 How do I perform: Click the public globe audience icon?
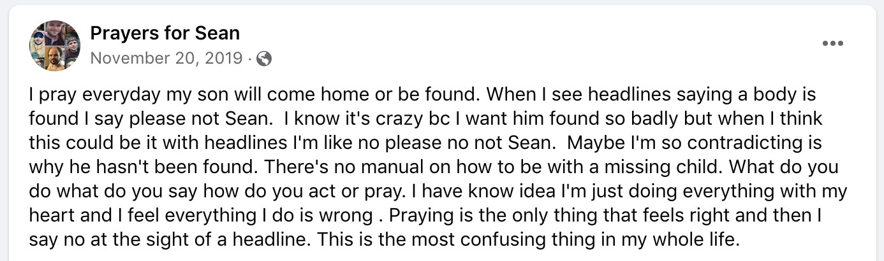[264, 59]
